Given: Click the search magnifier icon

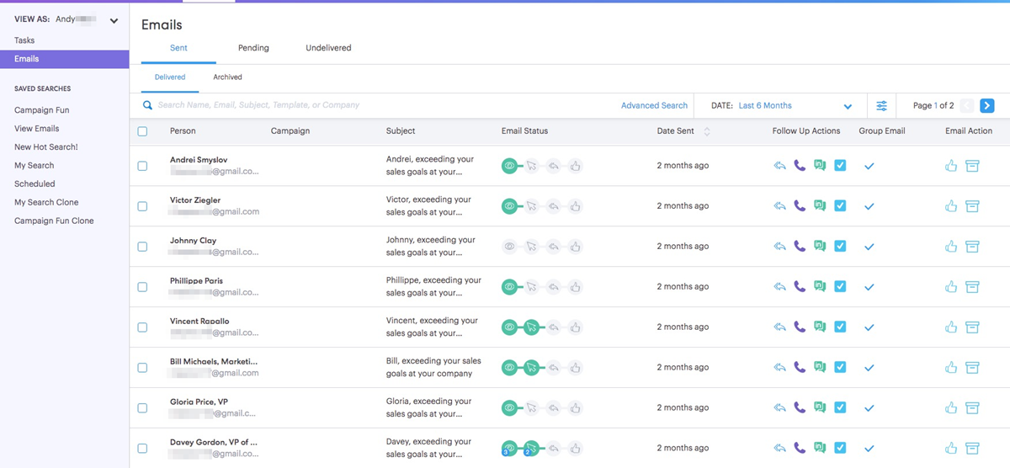Looking at the screenshot, I should [x=147, y=105].
